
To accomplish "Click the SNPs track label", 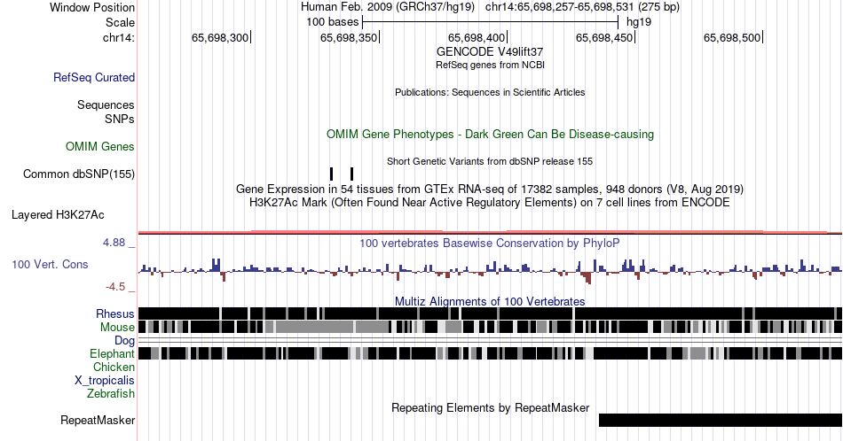I will pyautogui.click(x=120, y=119).
